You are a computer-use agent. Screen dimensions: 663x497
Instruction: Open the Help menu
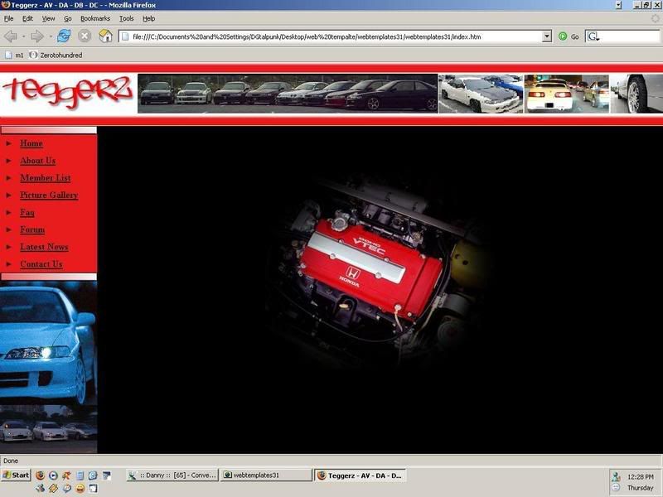[149, 18]
